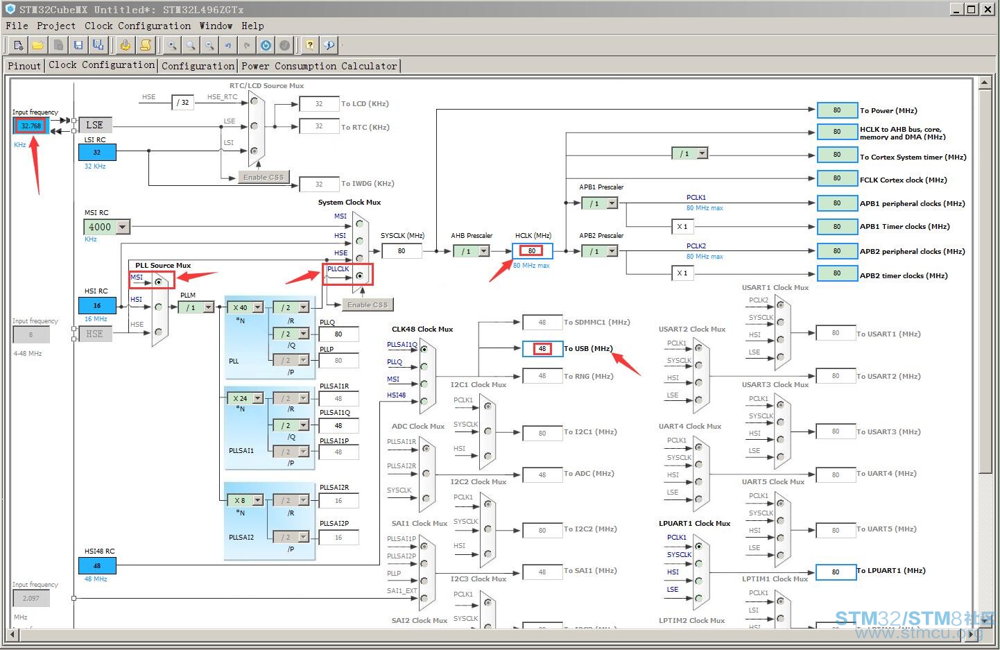Viewport: 1000px width, 650px height.
Task: Click the About info bubble icon
Action: click(x=329, y=46)
